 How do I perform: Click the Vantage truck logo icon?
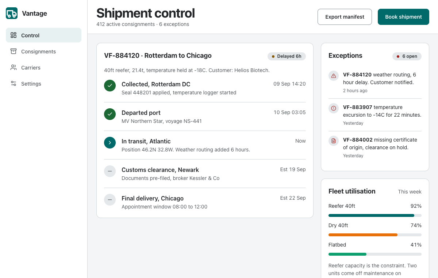pyautogui.click(x=12, y=14)
